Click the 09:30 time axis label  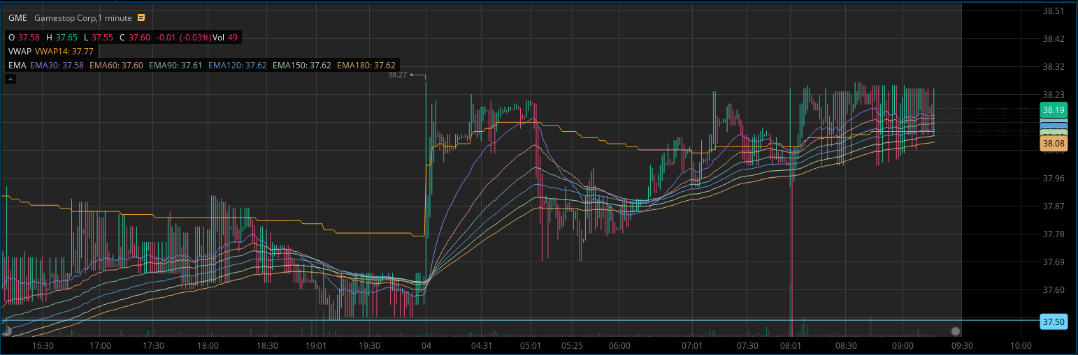(963, 345)
